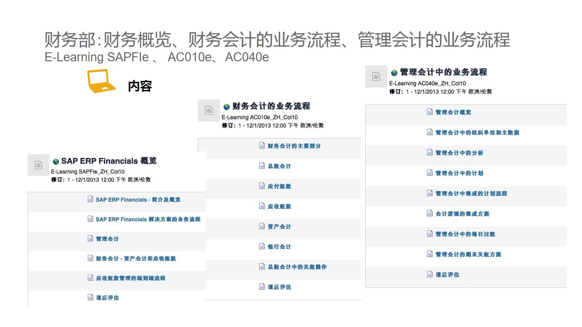This screenshot has height=327, width=582.
Task: Open 管理会计 link in SAP ERP Financials list
Action: click(107, 239)
